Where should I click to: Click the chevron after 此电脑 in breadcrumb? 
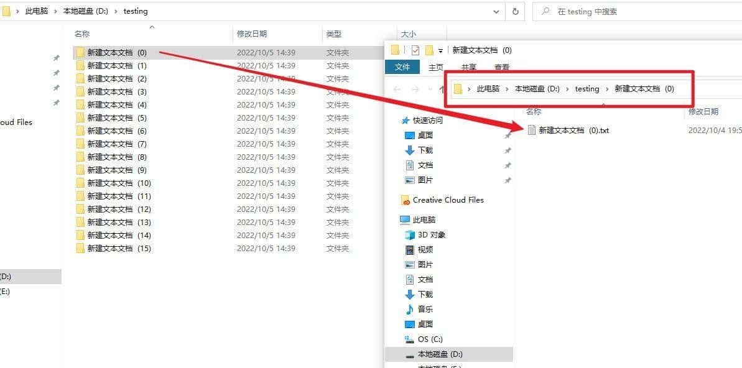[508, 89]
